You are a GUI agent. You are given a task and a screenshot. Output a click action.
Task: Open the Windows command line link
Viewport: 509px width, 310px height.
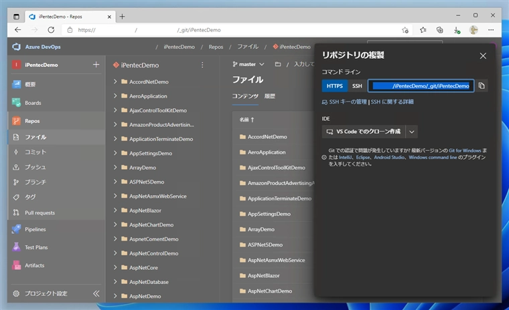433,158
